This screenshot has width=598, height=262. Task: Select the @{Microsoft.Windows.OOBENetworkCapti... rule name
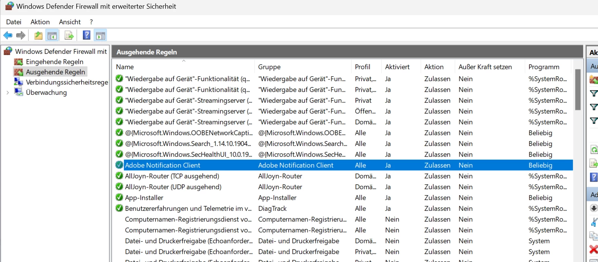pos(189,133)
